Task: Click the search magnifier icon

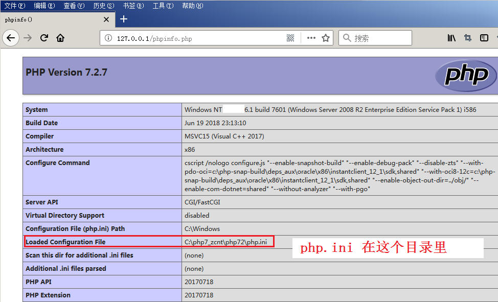Action: click(x=347, y=38)
